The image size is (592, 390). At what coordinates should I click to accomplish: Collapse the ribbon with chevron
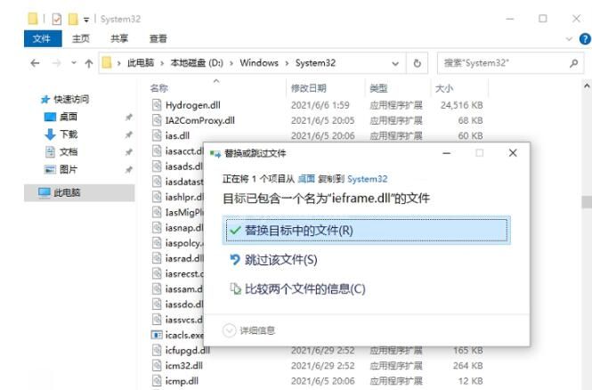569,39
